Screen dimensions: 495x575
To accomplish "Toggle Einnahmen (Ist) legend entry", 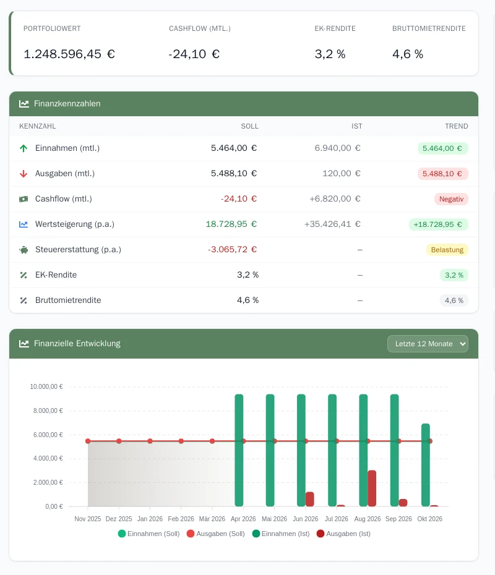I will (x=281, y=534).
